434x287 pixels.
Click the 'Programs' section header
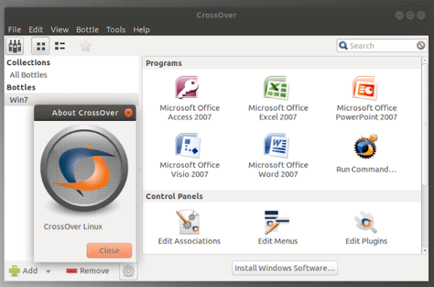[x=164, y=63]
